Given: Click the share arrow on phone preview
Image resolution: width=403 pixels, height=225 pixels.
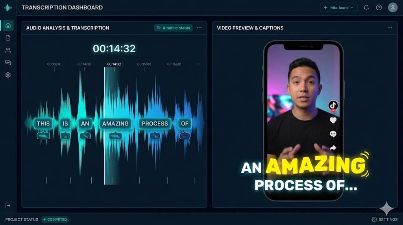Looking at the screenshot, I should point(333,148).
